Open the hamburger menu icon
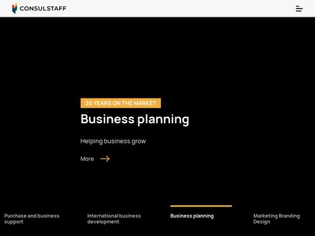Viewport: 315px width, 236px height. click(299, 9)
